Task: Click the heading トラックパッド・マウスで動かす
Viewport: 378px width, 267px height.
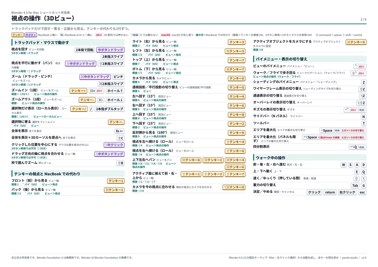Action: (x=42, y=43)
